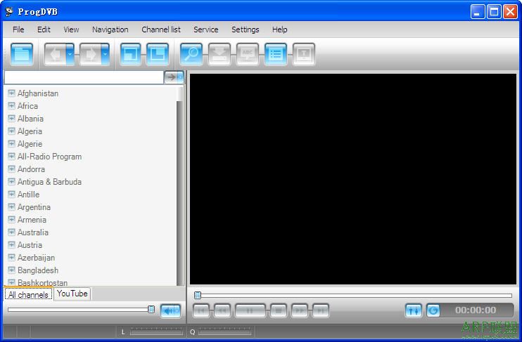This screenshot has height=342, width=522.
Task: Toggle the up-down arrows button near timer
Action: [x=413, y=310]
